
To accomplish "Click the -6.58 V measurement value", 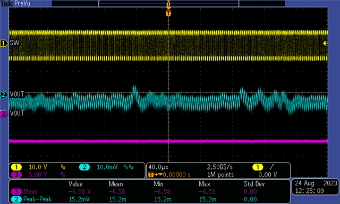I will coord(80,192).
